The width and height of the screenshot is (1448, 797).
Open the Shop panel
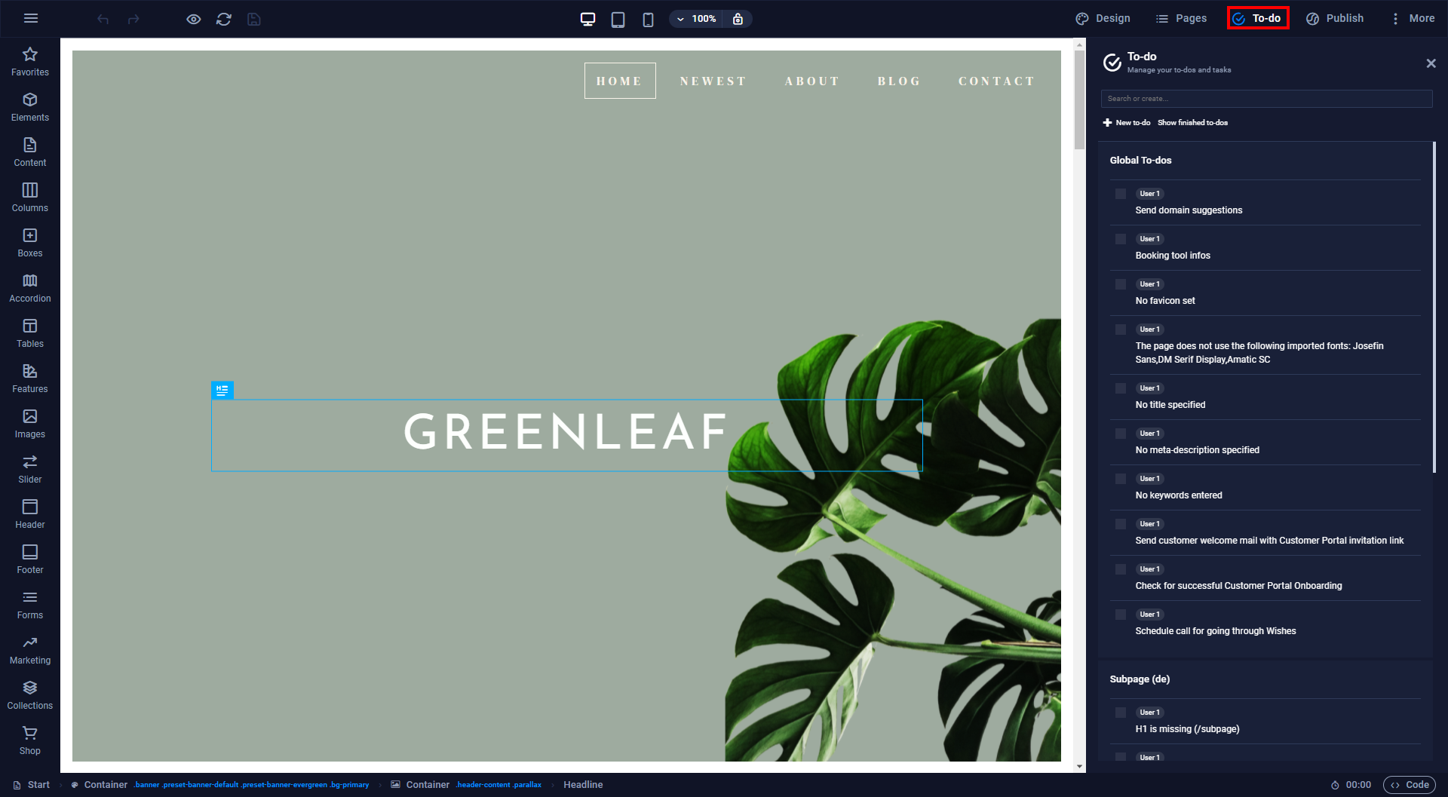click(x=30, y=740)
